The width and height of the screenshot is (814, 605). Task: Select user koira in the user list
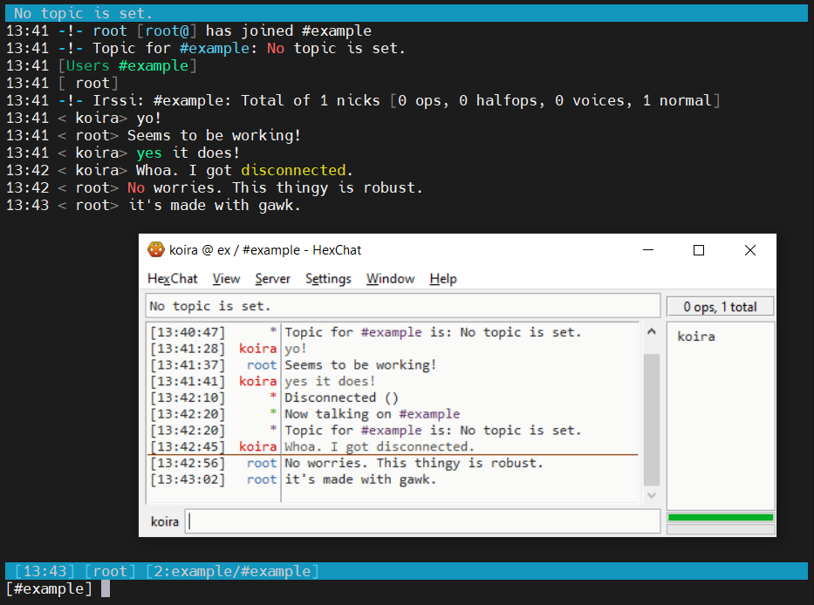pyautogui.click(x=696, y=336)
